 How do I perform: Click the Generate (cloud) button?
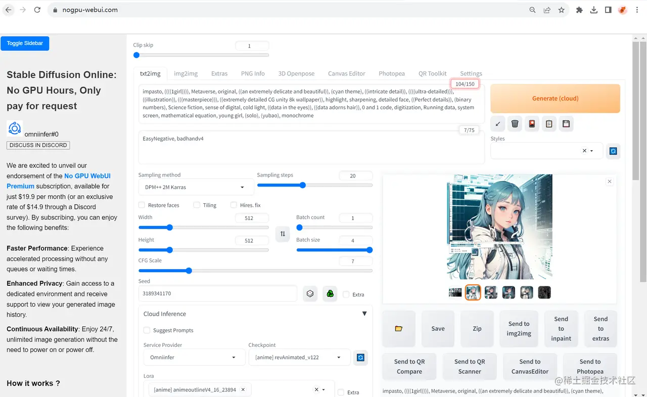click(x=555, y=99)
